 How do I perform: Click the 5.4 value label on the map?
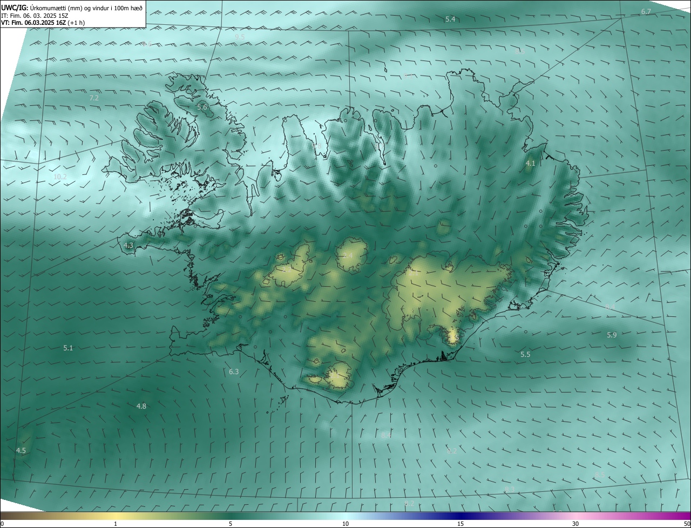[x=450, y=19]
